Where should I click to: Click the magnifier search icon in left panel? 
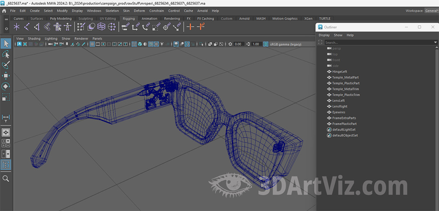[x=6, y=179]
